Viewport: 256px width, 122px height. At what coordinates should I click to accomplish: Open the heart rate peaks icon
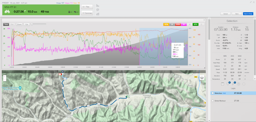coord(228,84)
